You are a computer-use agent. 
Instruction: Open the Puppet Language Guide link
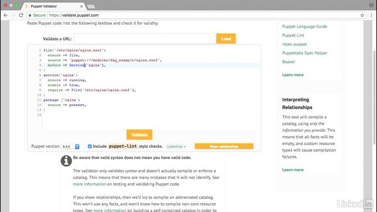[x=305, y=26]
